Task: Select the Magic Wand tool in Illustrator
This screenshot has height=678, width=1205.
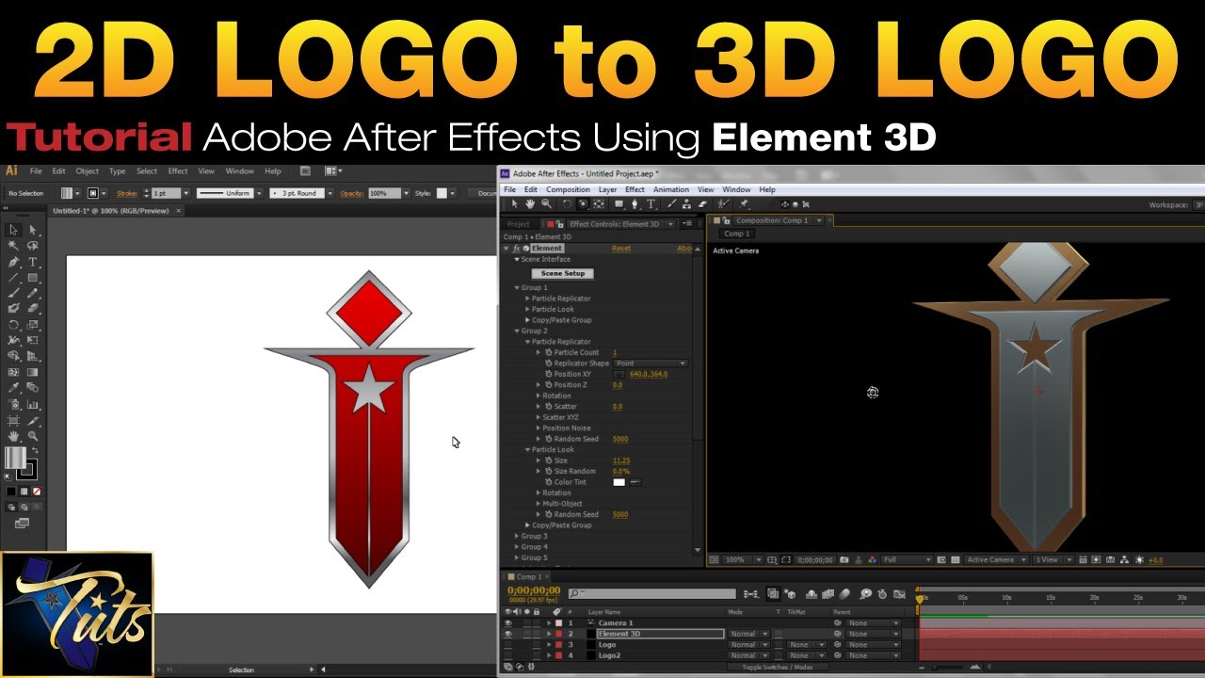Action: pyautogui.click(x=14, y=246)
